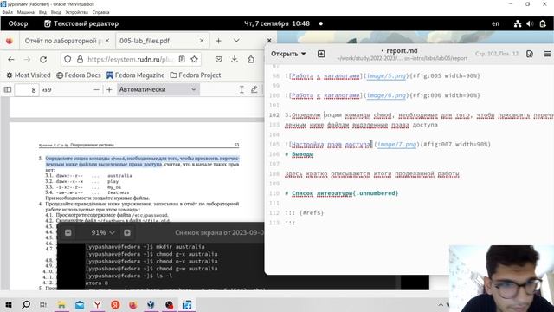Show hidden system tray icons
Screen dimensions: 554x312
pos(441,304)
